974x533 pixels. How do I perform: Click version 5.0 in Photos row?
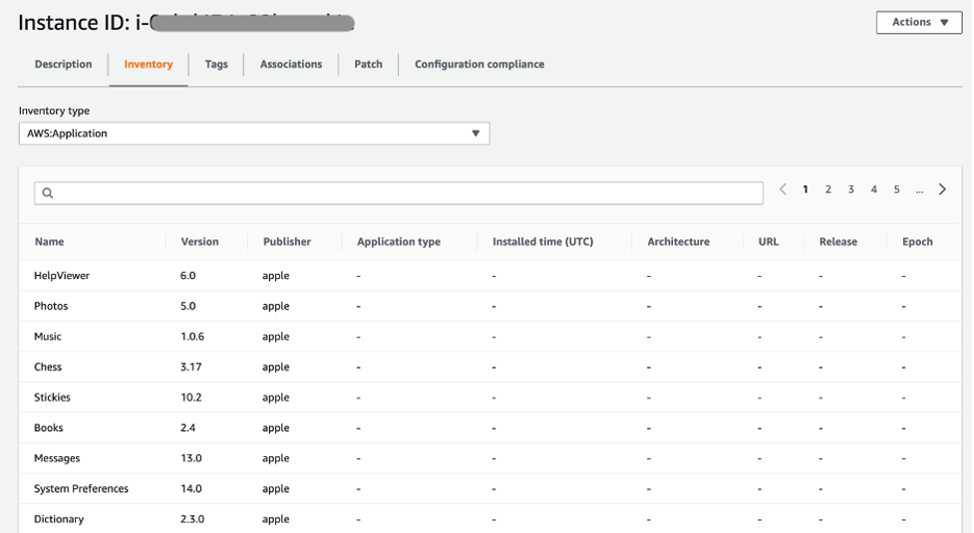[x=188, y=306]
